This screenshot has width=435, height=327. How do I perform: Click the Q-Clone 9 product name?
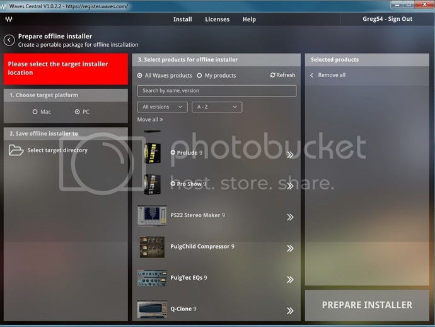tap(183, 309)
